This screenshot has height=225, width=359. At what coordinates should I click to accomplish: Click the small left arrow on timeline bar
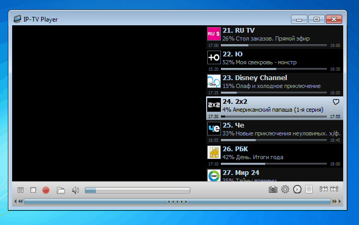[15, 201]
